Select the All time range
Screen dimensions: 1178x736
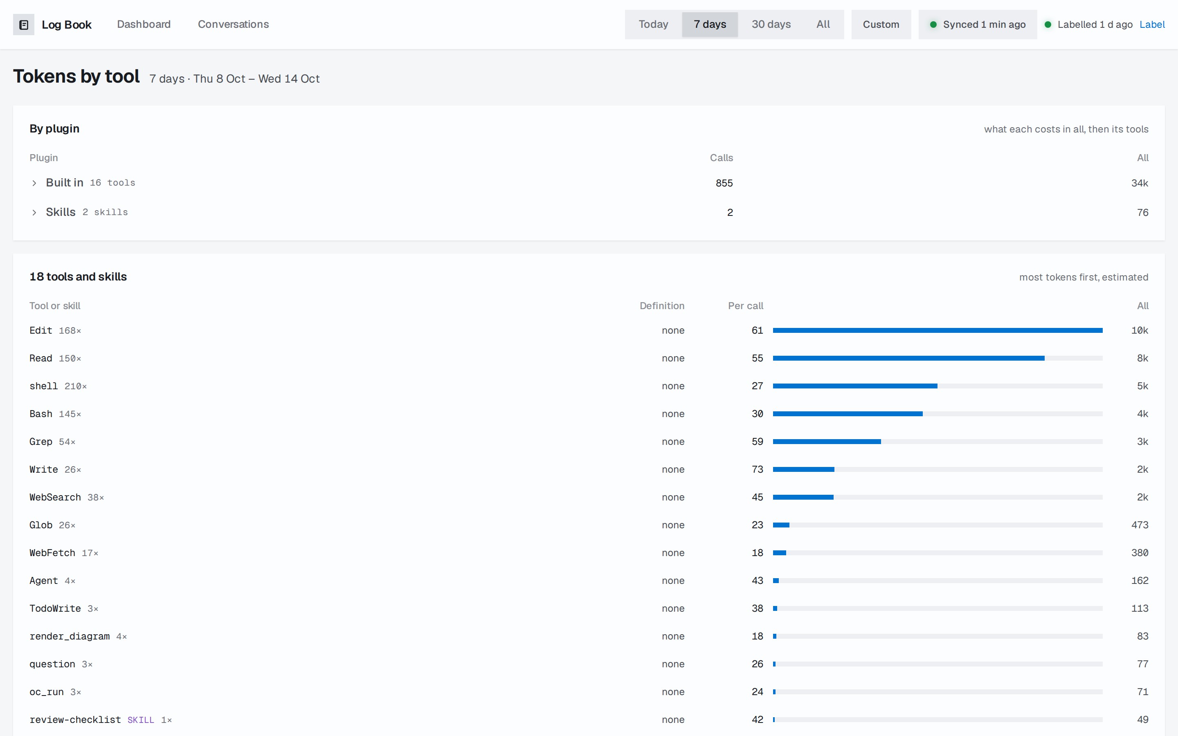click(x=823, y=25)
